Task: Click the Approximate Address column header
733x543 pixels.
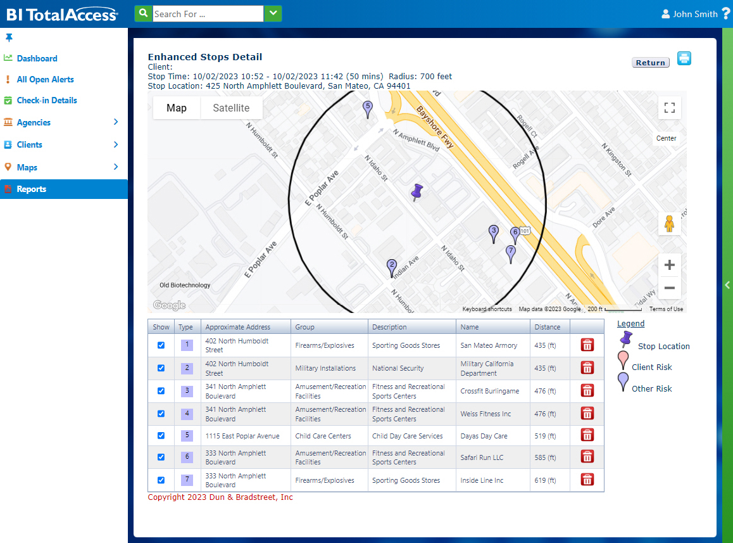Action: [246, 327]
